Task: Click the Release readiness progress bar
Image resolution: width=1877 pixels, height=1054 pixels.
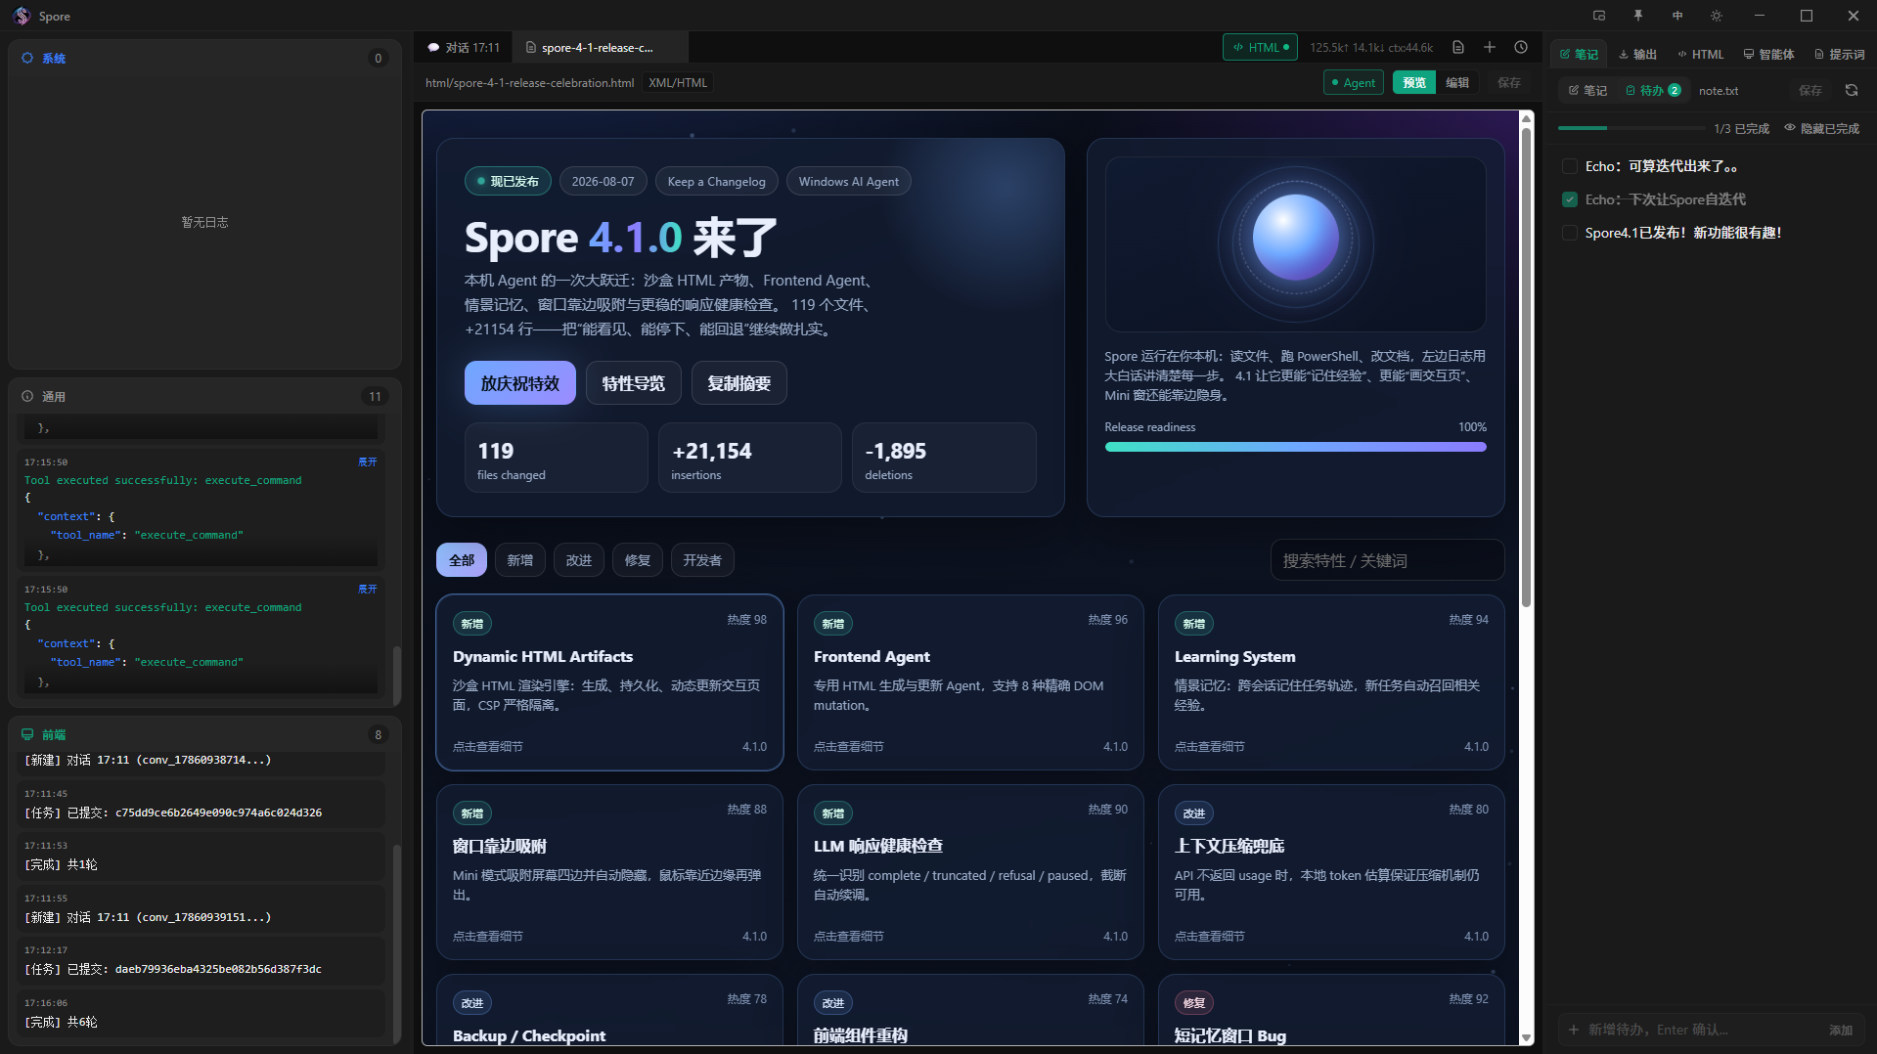Action: [1295, 447]
